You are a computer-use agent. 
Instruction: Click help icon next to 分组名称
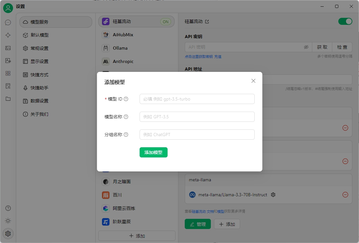pos(126,135)
